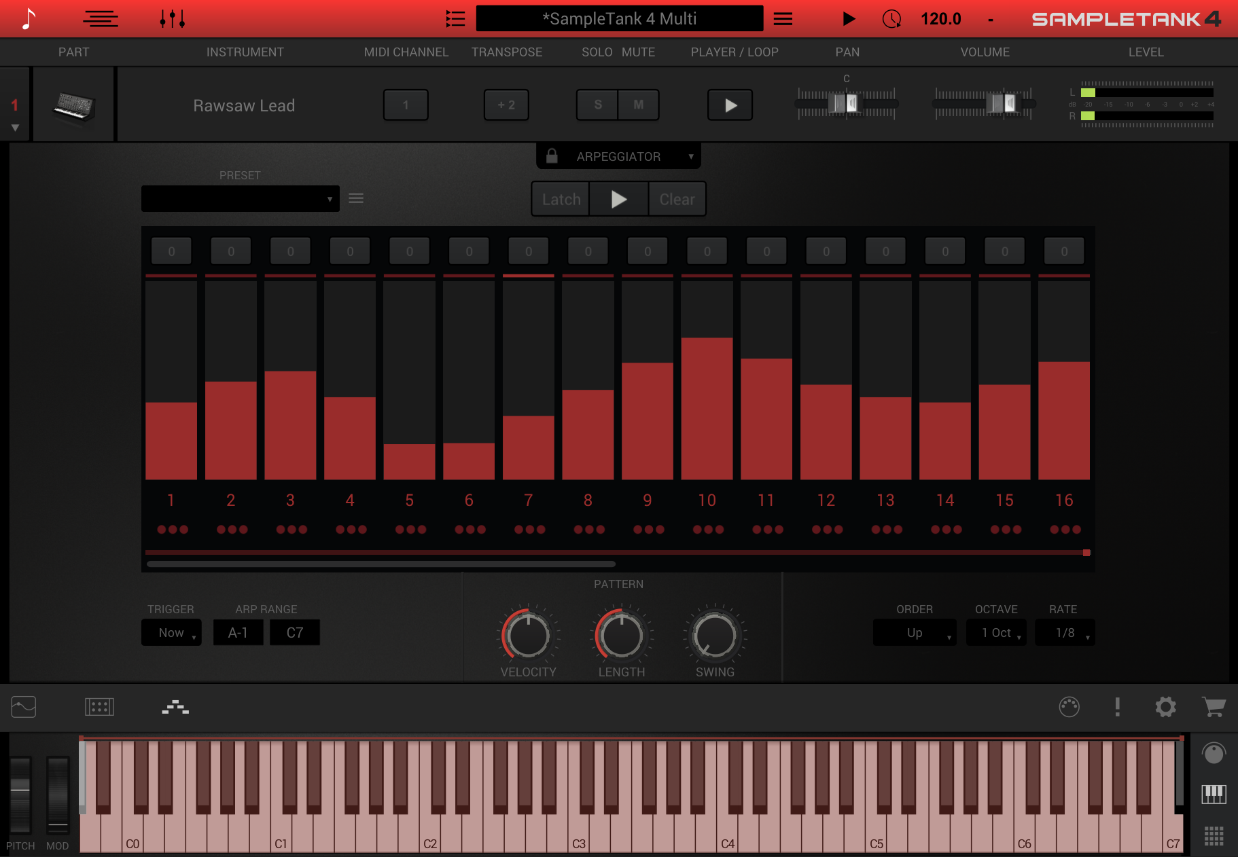Click the Rawsaw Lead instrument thumbnail
Image resolution: width=1238 pixels, height=857 pixels.
pos(73,105)
